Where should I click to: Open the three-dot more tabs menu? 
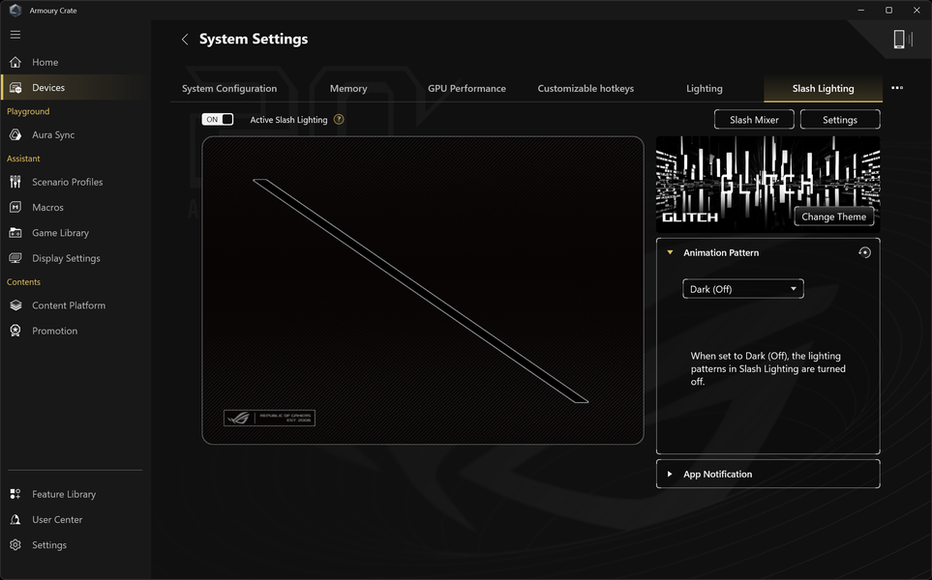point(897,88)
